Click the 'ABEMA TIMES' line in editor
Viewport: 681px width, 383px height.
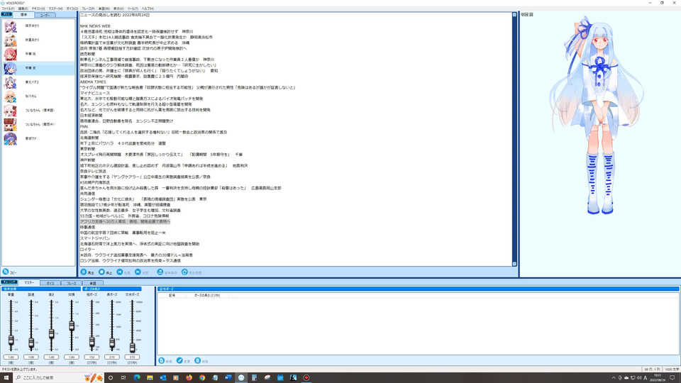coord(93,82)
